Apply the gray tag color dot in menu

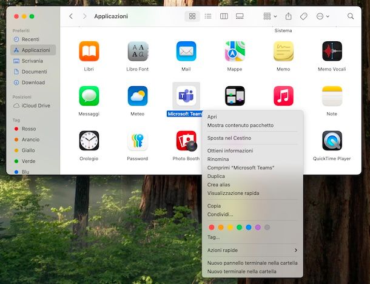tap(267, 228)
